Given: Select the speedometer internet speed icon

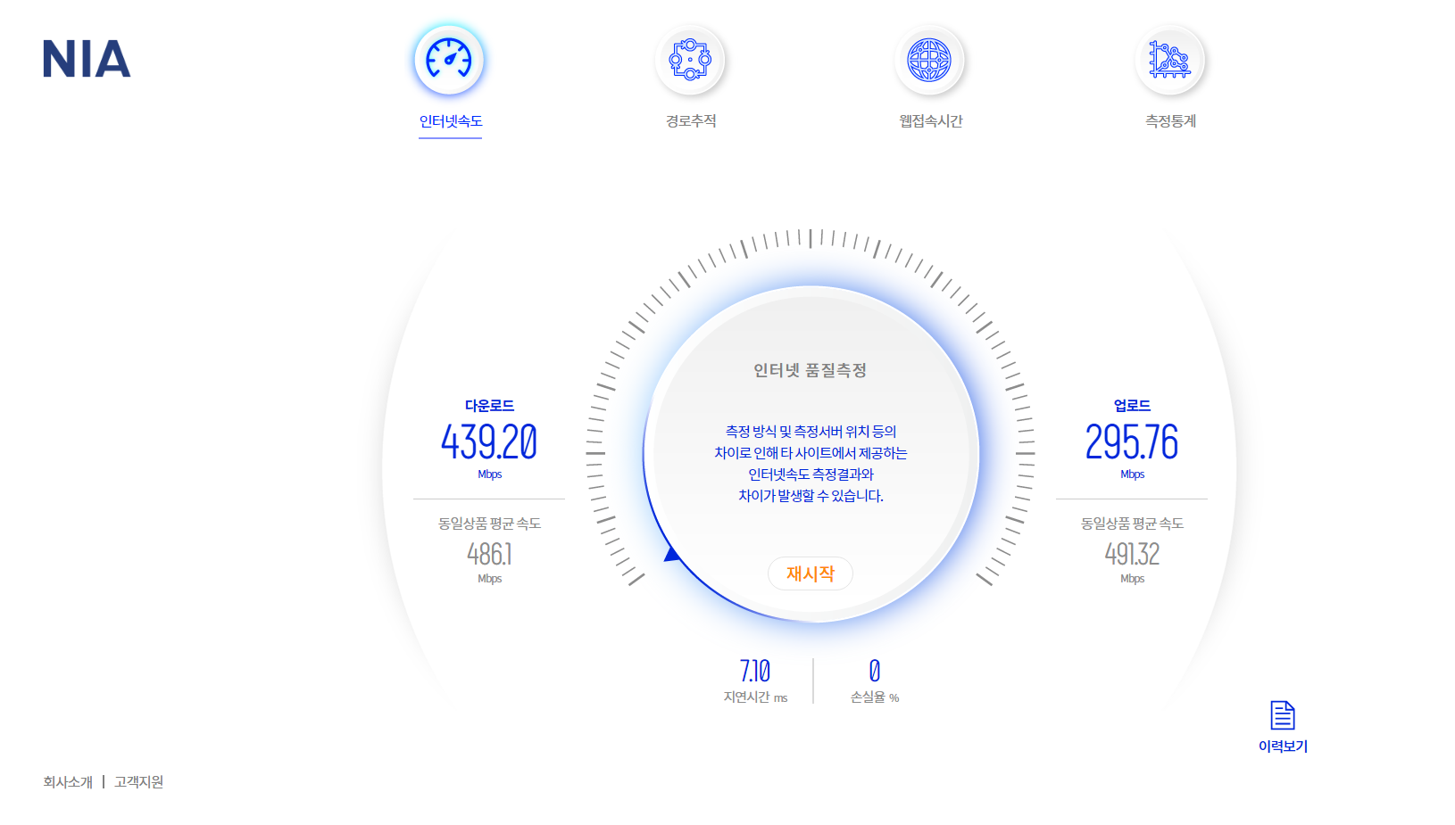Looking at the screenshot, I should tap(449, 60).
